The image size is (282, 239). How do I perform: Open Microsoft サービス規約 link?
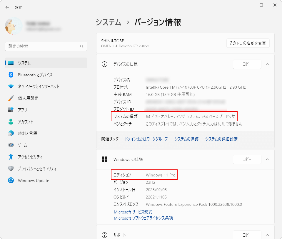(x=133, y=212)
